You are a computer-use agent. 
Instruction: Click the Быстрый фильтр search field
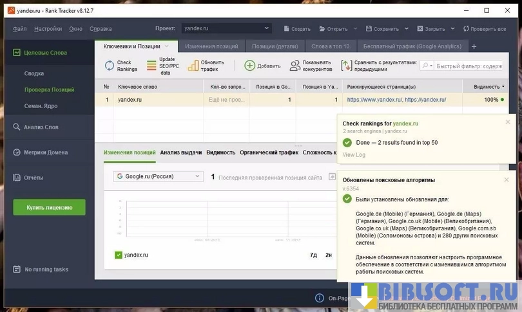tap(468, 66)
